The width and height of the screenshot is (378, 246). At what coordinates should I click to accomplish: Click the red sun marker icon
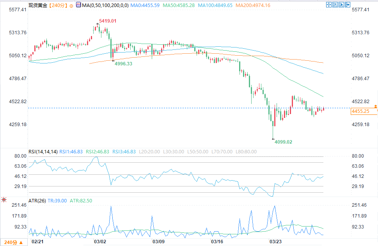coord(4,200)
